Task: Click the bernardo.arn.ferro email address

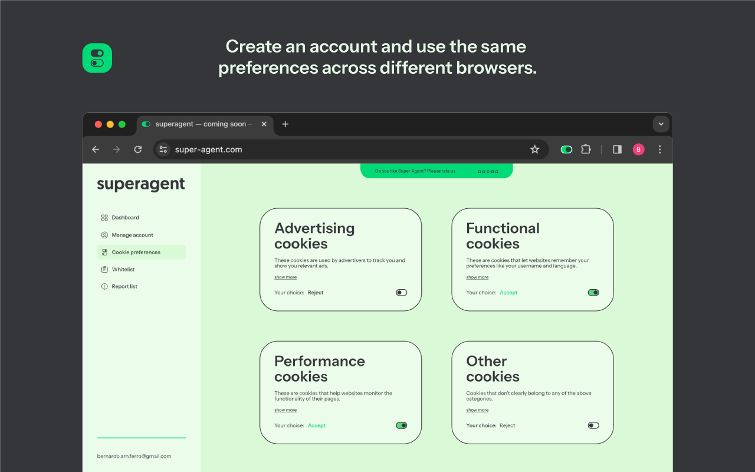Action: click(134, 455)
